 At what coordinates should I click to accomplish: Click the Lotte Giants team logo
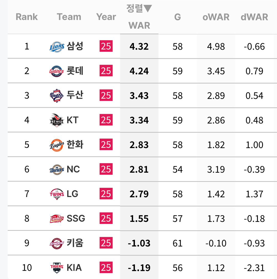(57, 71)
